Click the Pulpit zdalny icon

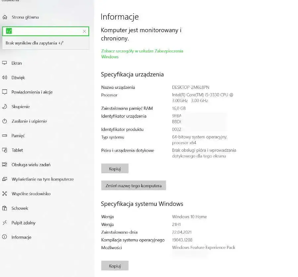(x=5, y=223)
